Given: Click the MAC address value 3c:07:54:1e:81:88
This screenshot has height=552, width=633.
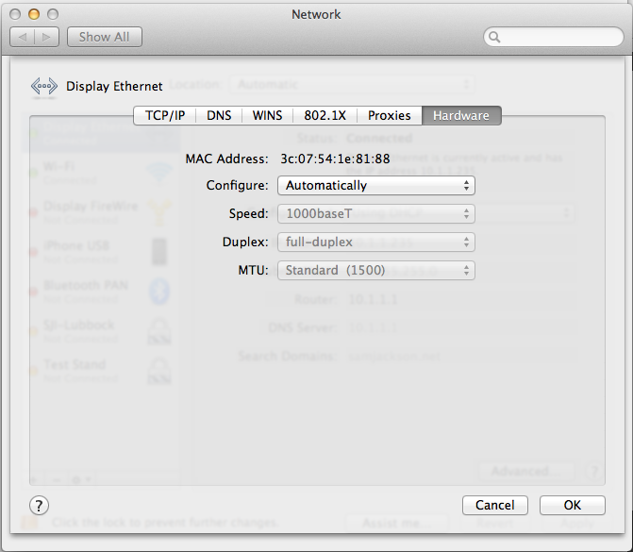Looking at the screenshot, I should tap(335, 159).
